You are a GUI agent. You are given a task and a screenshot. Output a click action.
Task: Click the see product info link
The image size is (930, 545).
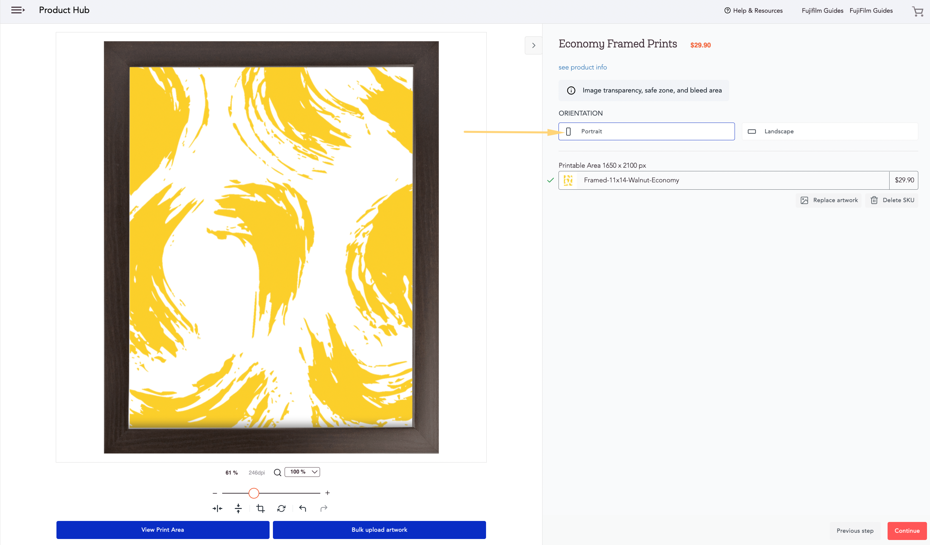click(582, 67)
